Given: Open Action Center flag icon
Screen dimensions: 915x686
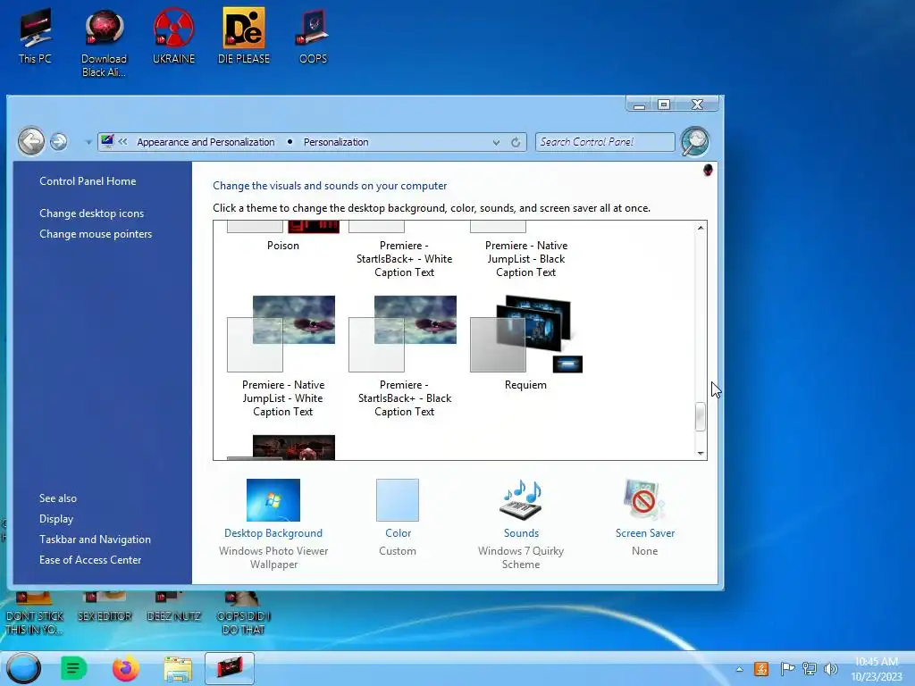Looking at the screenshot, I should (786, 669).
